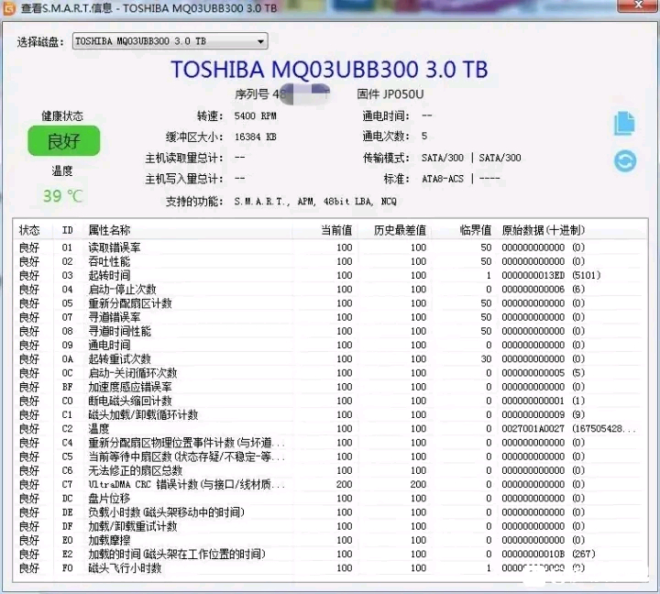Click the ID column header
This screenshot has height=594, width=660.
67,230
